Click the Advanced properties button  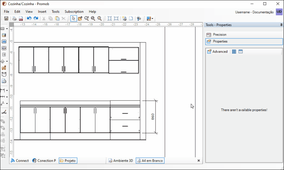point(217,52)
